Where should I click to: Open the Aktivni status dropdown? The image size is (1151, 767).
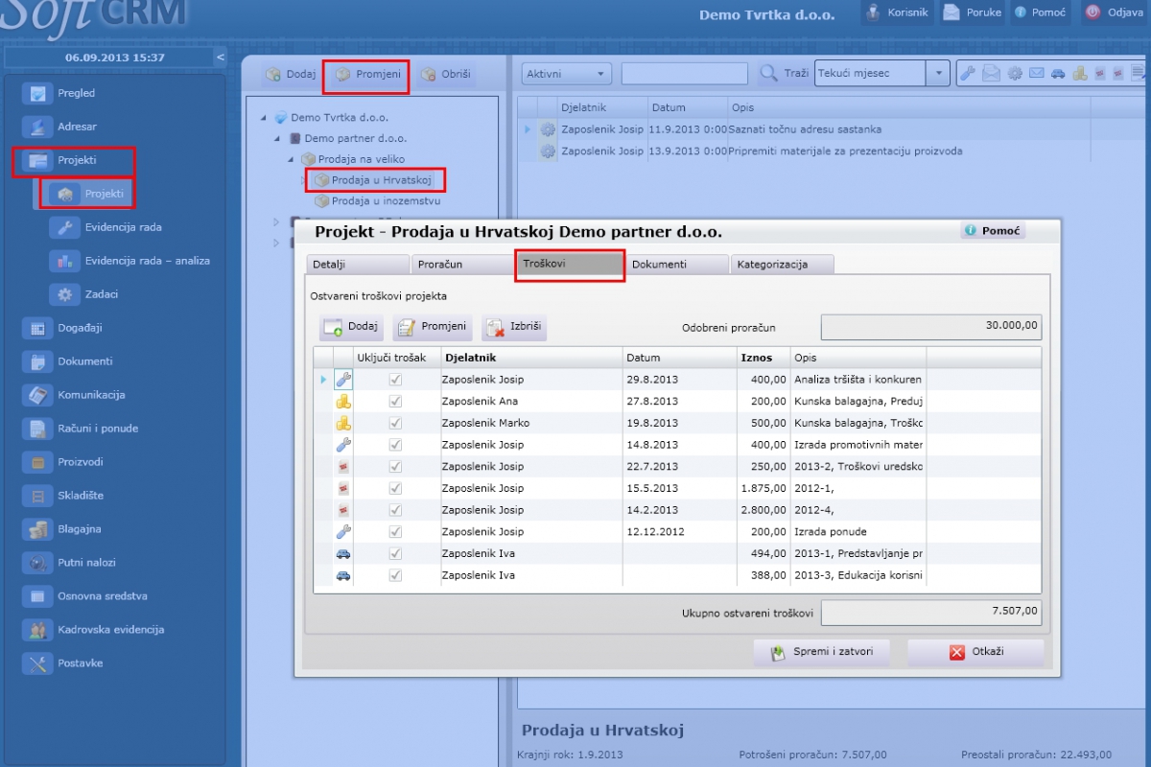click(x=566, y=74)
